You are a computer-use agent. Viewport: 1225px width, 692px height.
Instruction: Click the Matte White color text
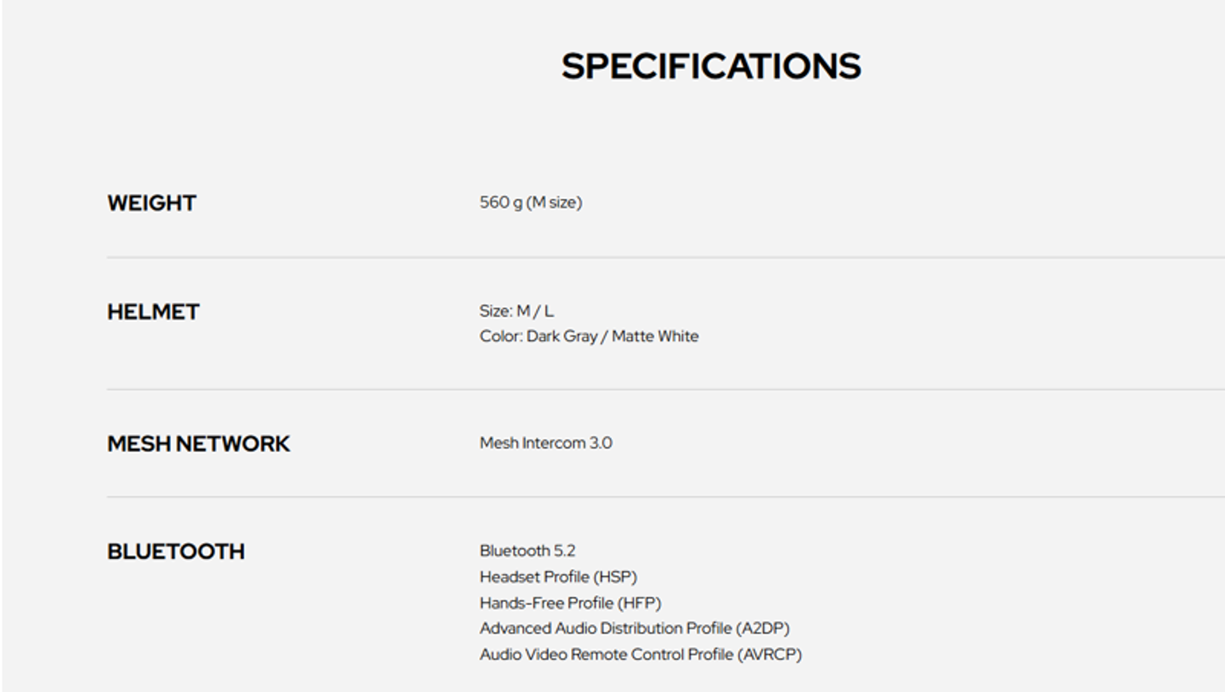(x=655, y=336)
